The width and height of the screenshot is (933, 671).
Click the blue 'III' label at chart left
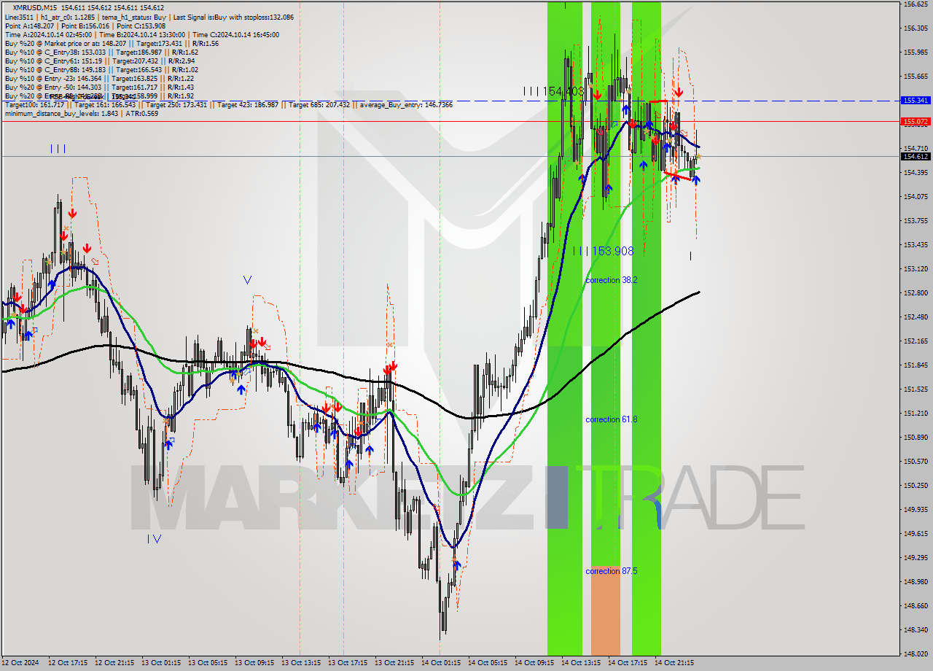tap(58, 149)
